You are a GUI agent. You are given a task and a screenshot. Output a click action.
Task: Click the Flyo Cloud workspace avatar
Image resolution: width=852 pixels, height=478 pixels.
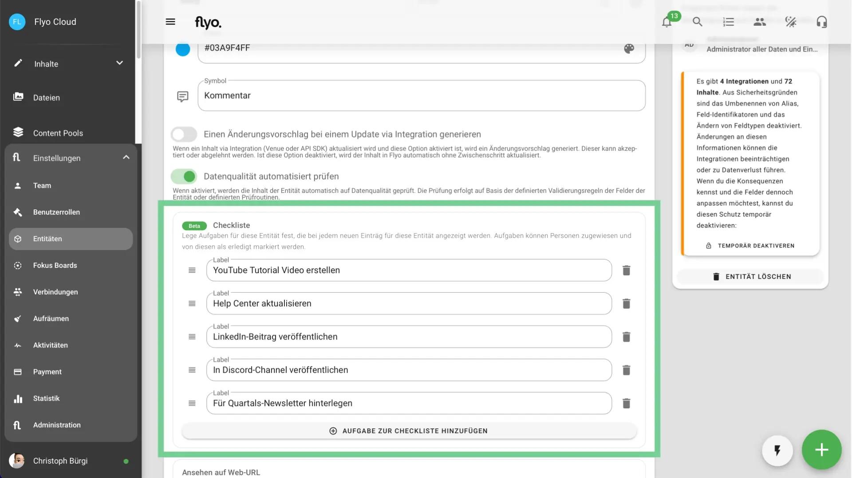click(17, 22)
